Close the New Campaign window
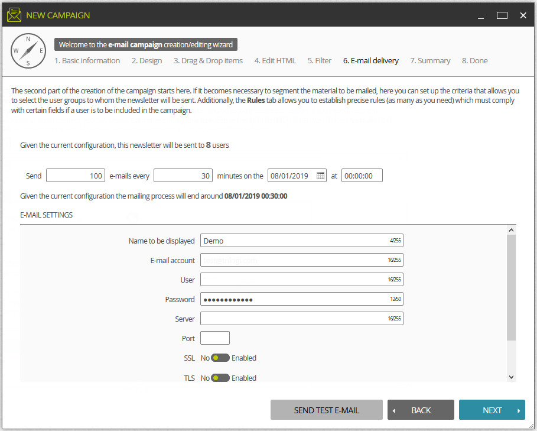Viewport: 537px width, 431px height. pos(523,15)
